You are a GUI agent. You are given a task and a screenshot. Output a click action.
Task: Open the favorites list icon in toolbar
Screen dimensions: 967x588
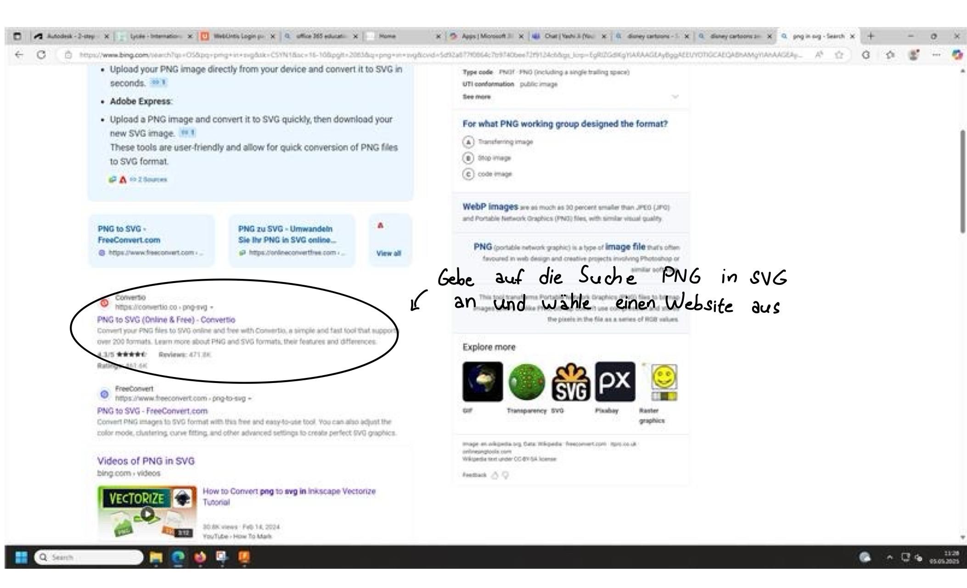coord(890,55)
